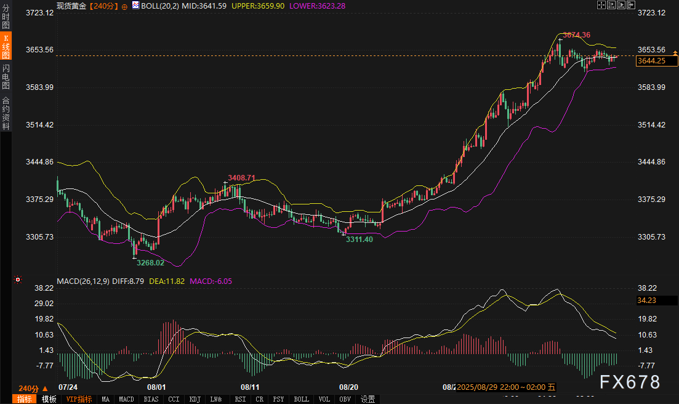This screenshot has height=404, width=679.
Task: Open the BOLL indicator chart icon
Action: [x=135, y=6]
